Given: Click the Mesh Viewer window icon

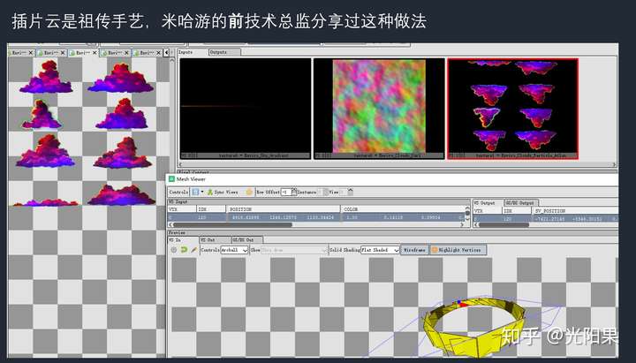Looking at the screenshot, I should tap(171, 179).
